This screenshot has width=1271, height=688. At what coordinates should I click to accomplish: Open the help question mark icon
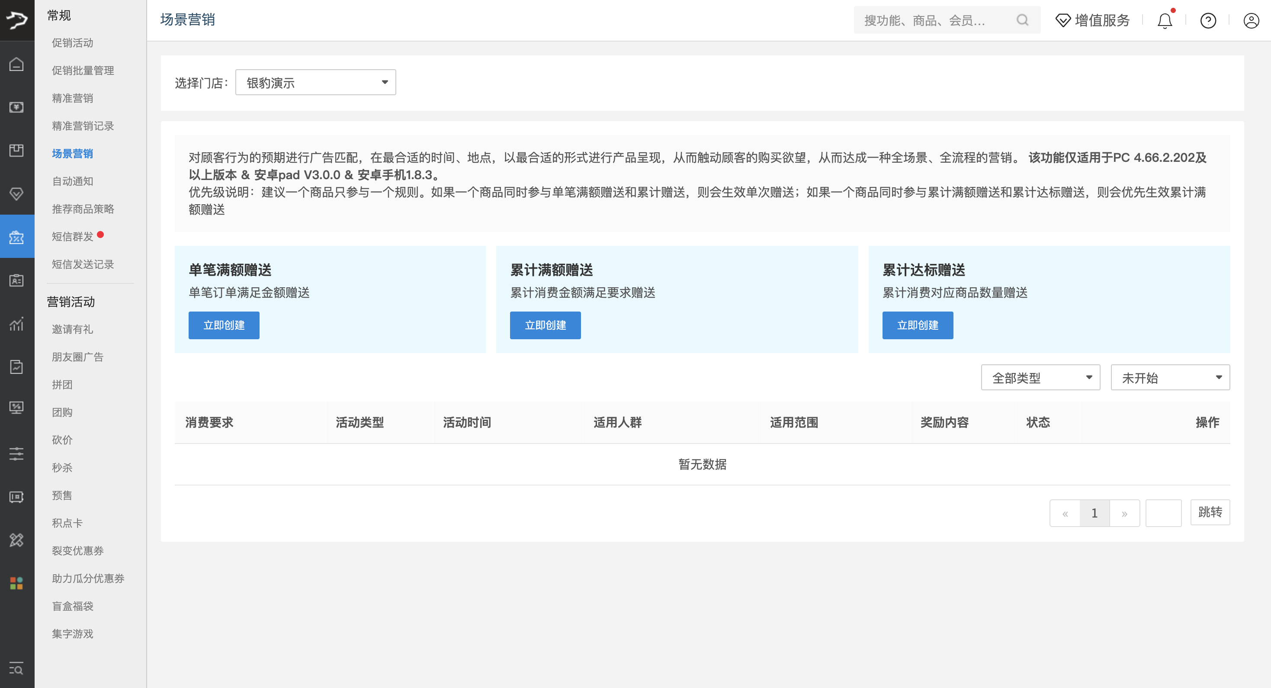coord(1208,21)
